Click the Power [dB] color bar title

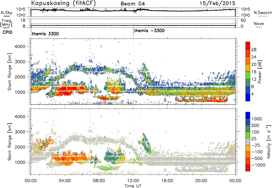tap(259, 72)
